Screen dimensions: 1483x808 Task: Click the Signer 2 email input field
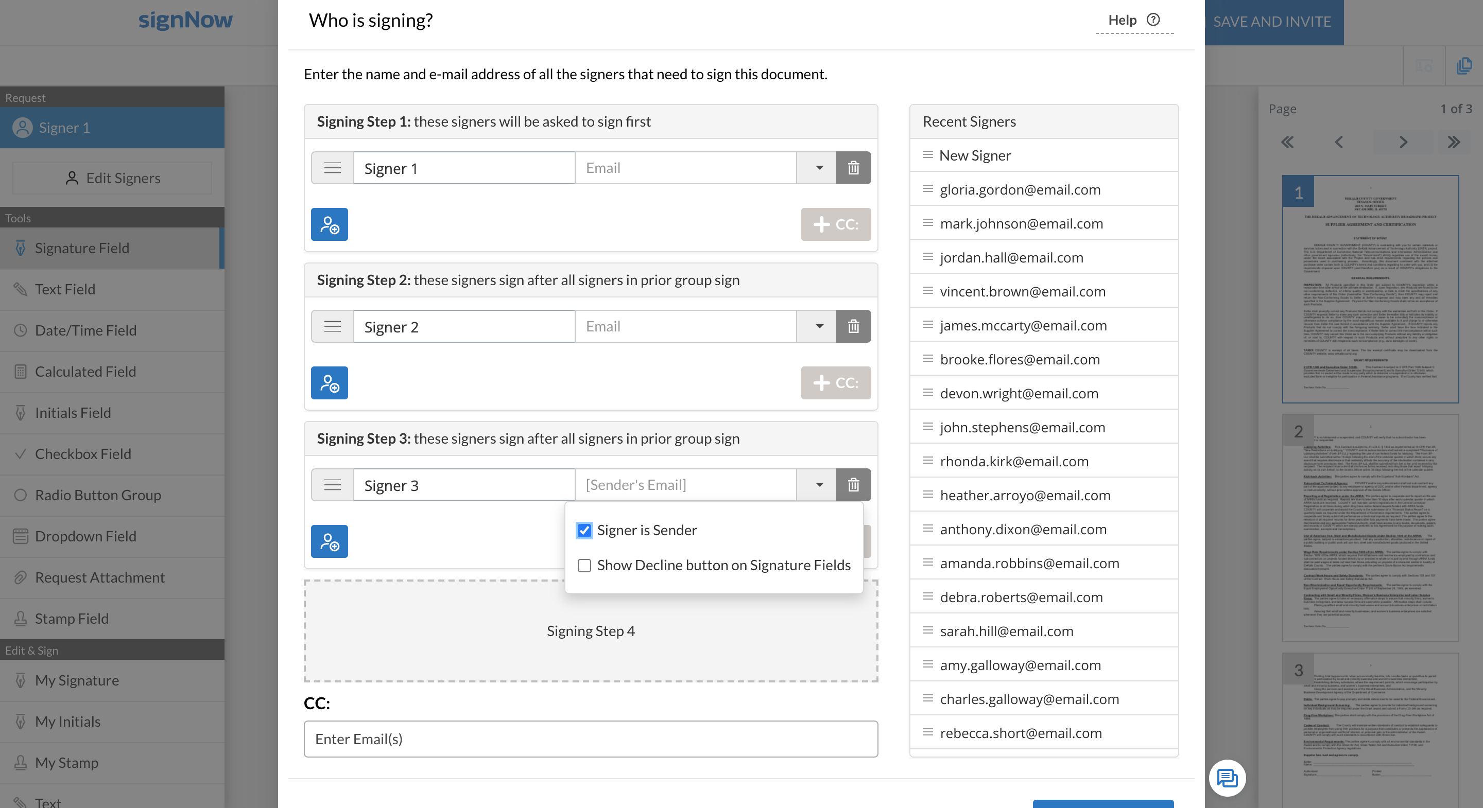[x=685, y=327]
